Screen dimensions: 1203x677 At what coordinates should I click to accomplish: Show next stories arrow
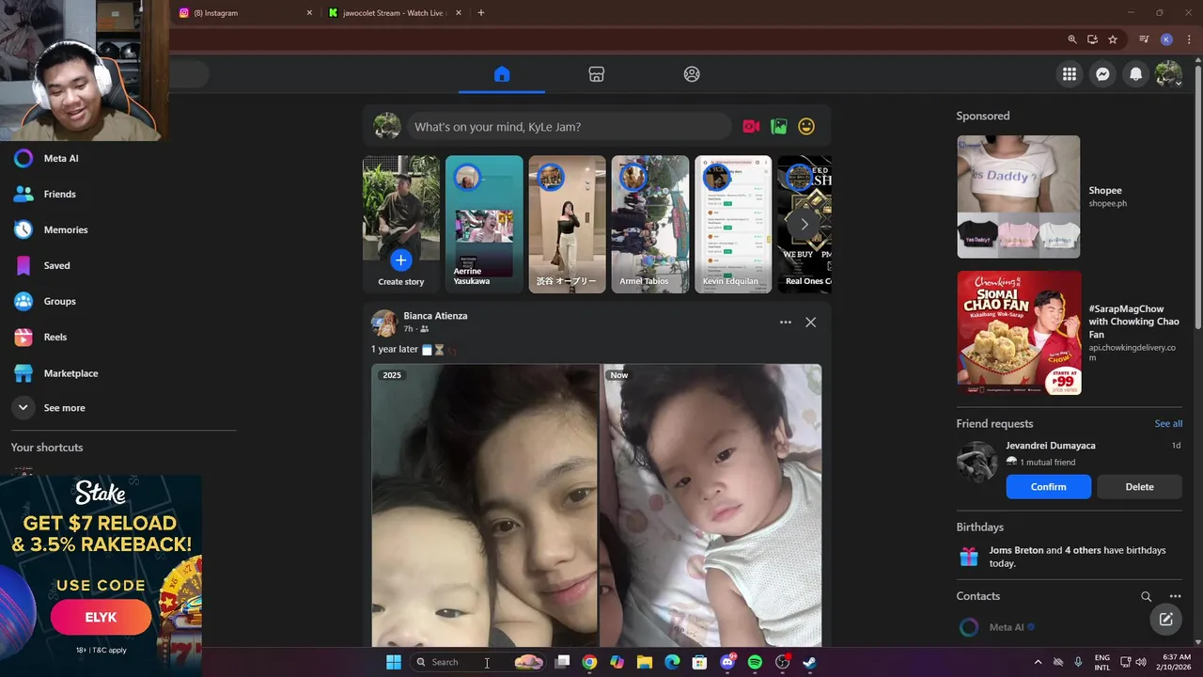[804, 224]
